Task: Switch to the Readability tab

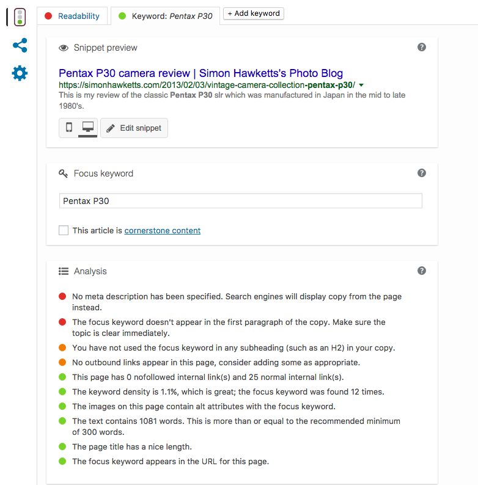Action: click(x=72, y=16)
